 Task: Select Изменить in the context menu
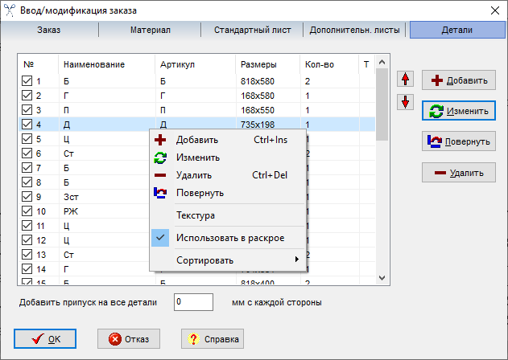point(197,157)
